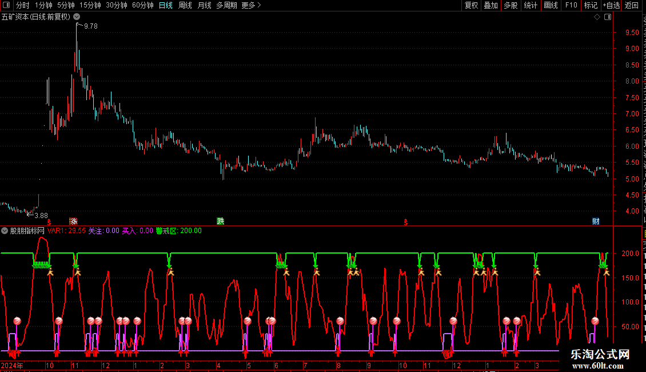Toggle the sidebar panel icon at top-left

coord(6,5)
